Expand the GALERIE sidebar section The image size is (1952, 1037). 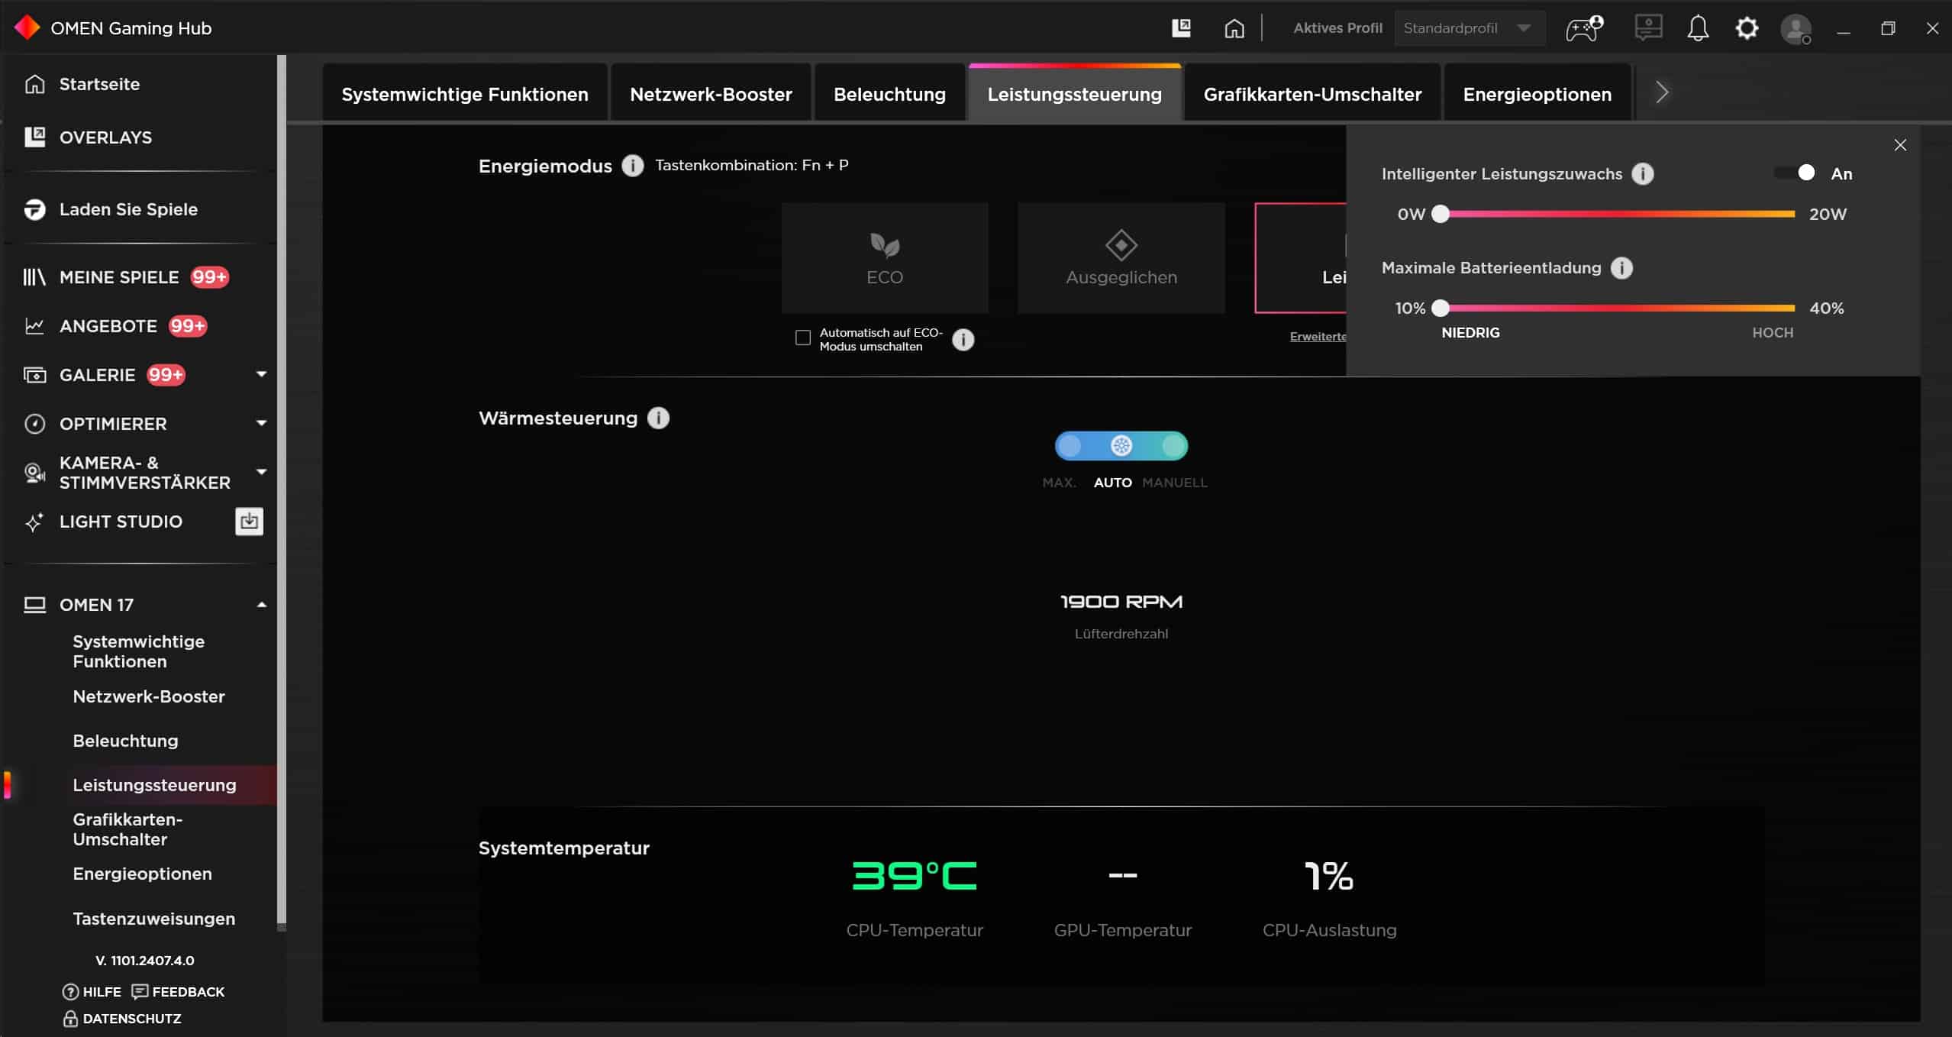261,374
